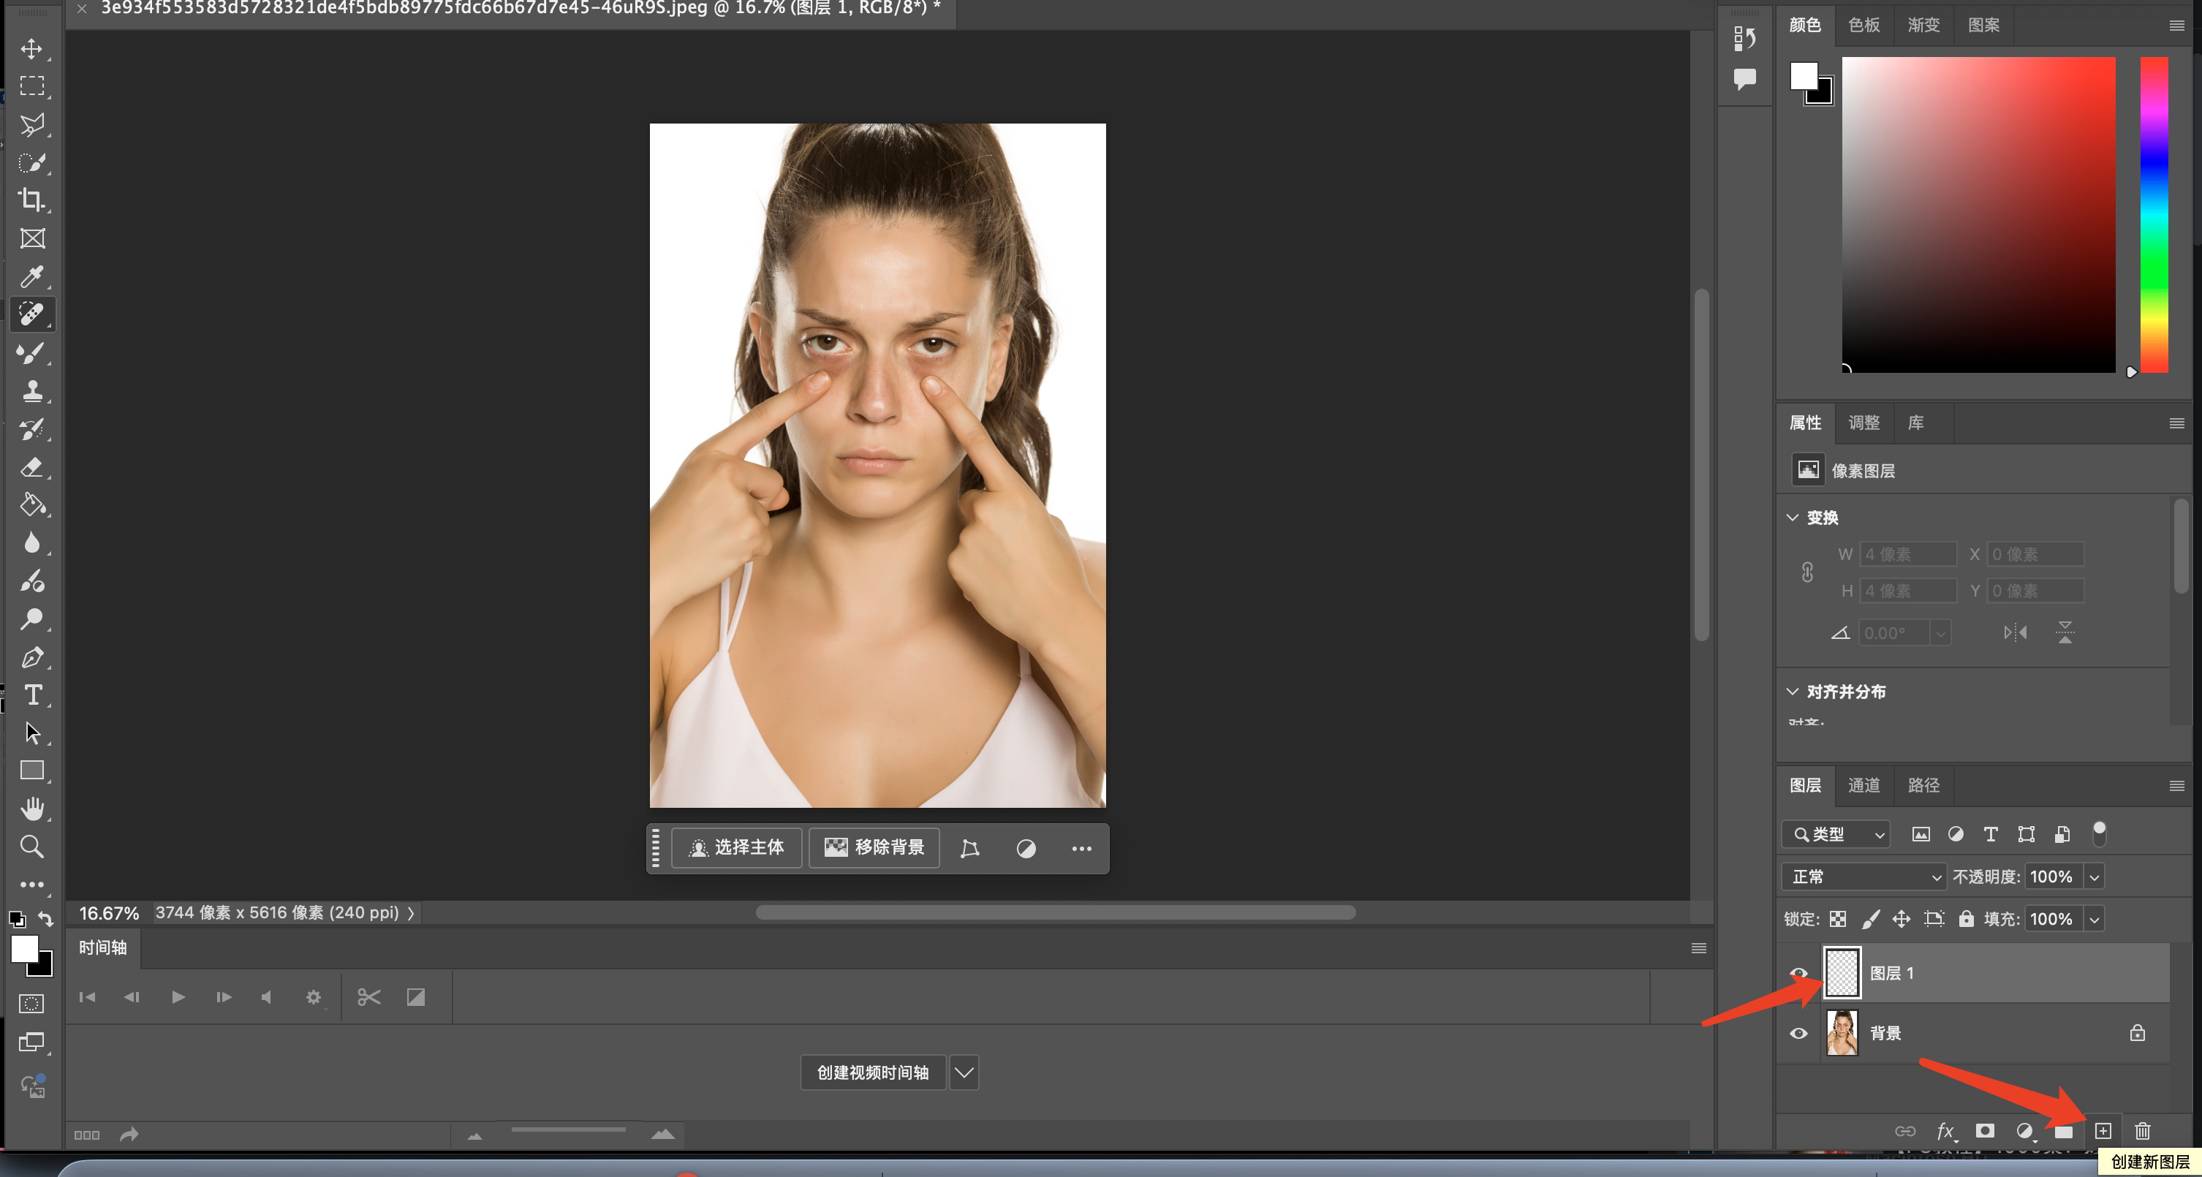Switch to the 通道 tab

coord(1864,784)
